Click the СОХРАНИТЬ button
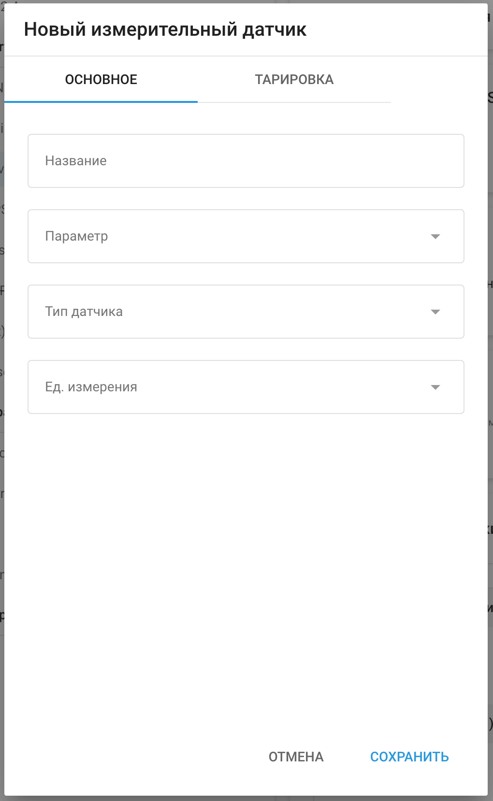Viewport: 493px width, 801px height. tap(409, 757)
